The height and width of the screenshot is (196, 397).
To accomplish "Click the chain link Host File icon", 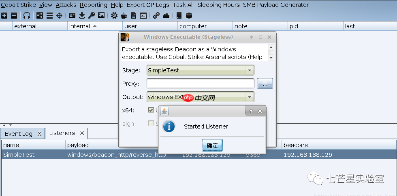I will click(x=156, y=16).
